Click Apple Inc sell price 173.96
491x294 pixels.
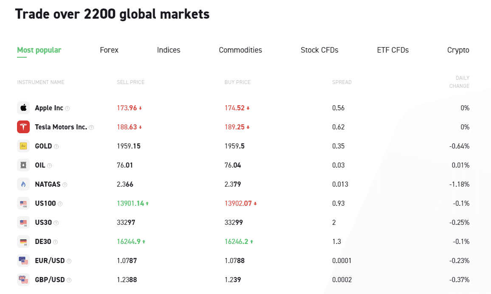(x=127, y=108)
